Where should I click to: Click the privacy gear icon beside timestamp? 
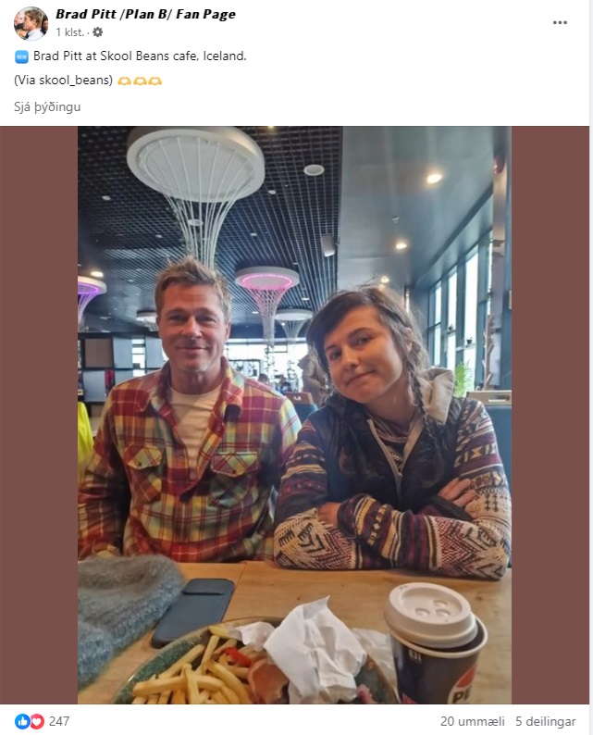tap(97, 32)
